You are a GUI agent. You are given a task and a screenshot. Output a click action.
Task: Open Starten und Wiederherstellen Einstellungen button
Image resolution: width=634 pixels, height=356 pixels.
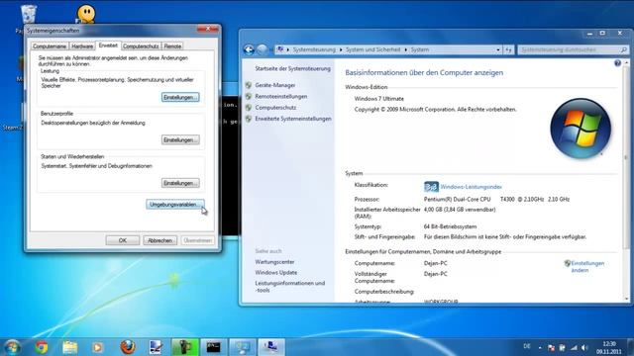coord(180,183)
